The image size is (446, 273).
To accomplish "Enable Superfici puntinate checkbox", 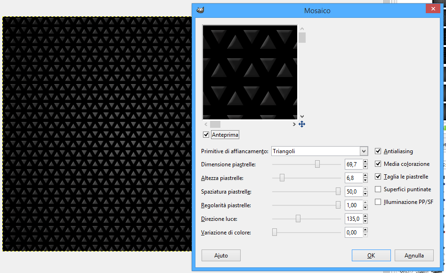I will pos(378,189).
